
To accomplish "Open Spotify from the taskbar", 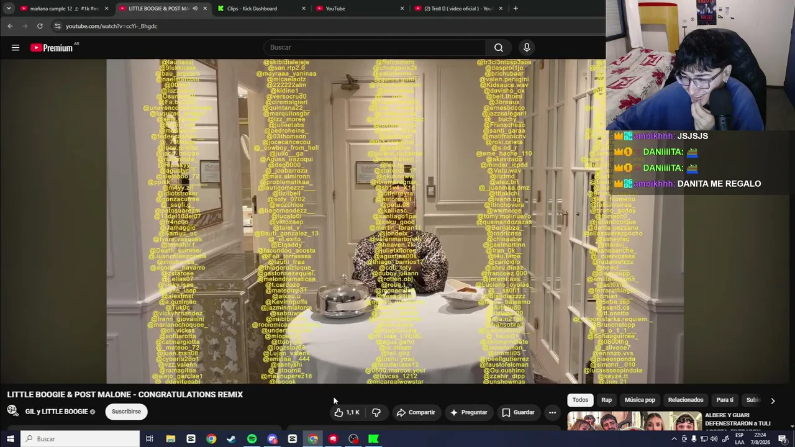I will [x=252, y=439].
